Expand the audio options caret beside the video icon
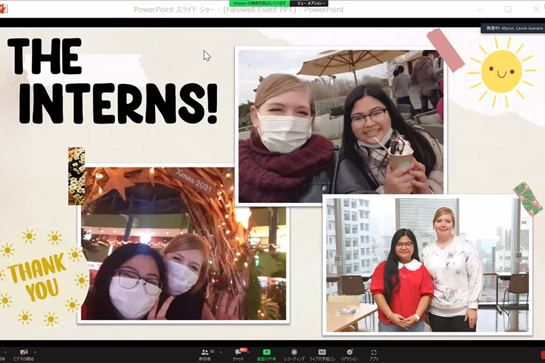The width and height of the screenshot is (545, 363). coord(5,352)
